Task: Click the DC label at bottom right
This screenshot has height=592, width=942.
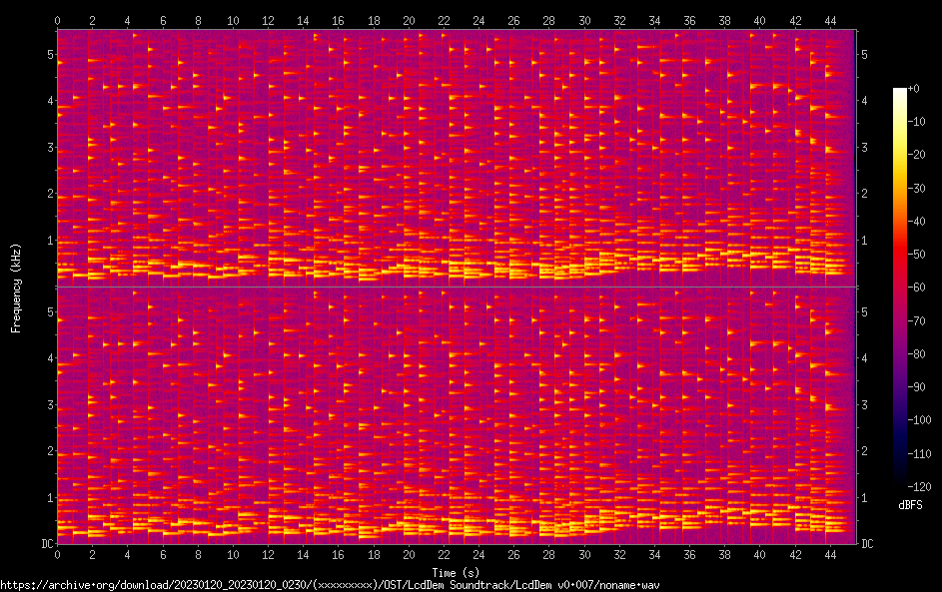Action: (867, 544)
